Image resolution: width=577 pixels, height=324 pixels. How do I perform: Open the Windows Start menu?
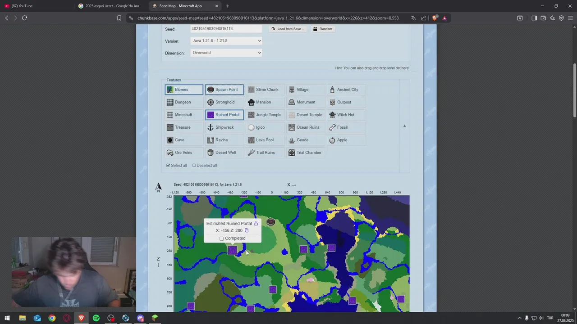pyautogui.click(x=7, y=318)
